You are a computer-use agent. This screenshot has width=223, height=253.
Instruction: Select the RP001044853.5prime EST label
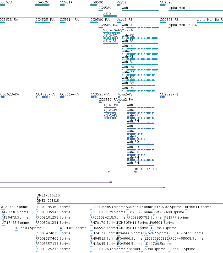108,207
